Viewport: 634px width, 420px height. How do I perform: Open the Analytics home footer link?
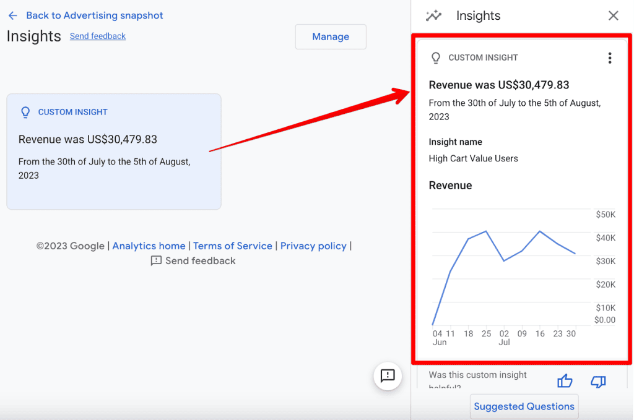point(149,246)
